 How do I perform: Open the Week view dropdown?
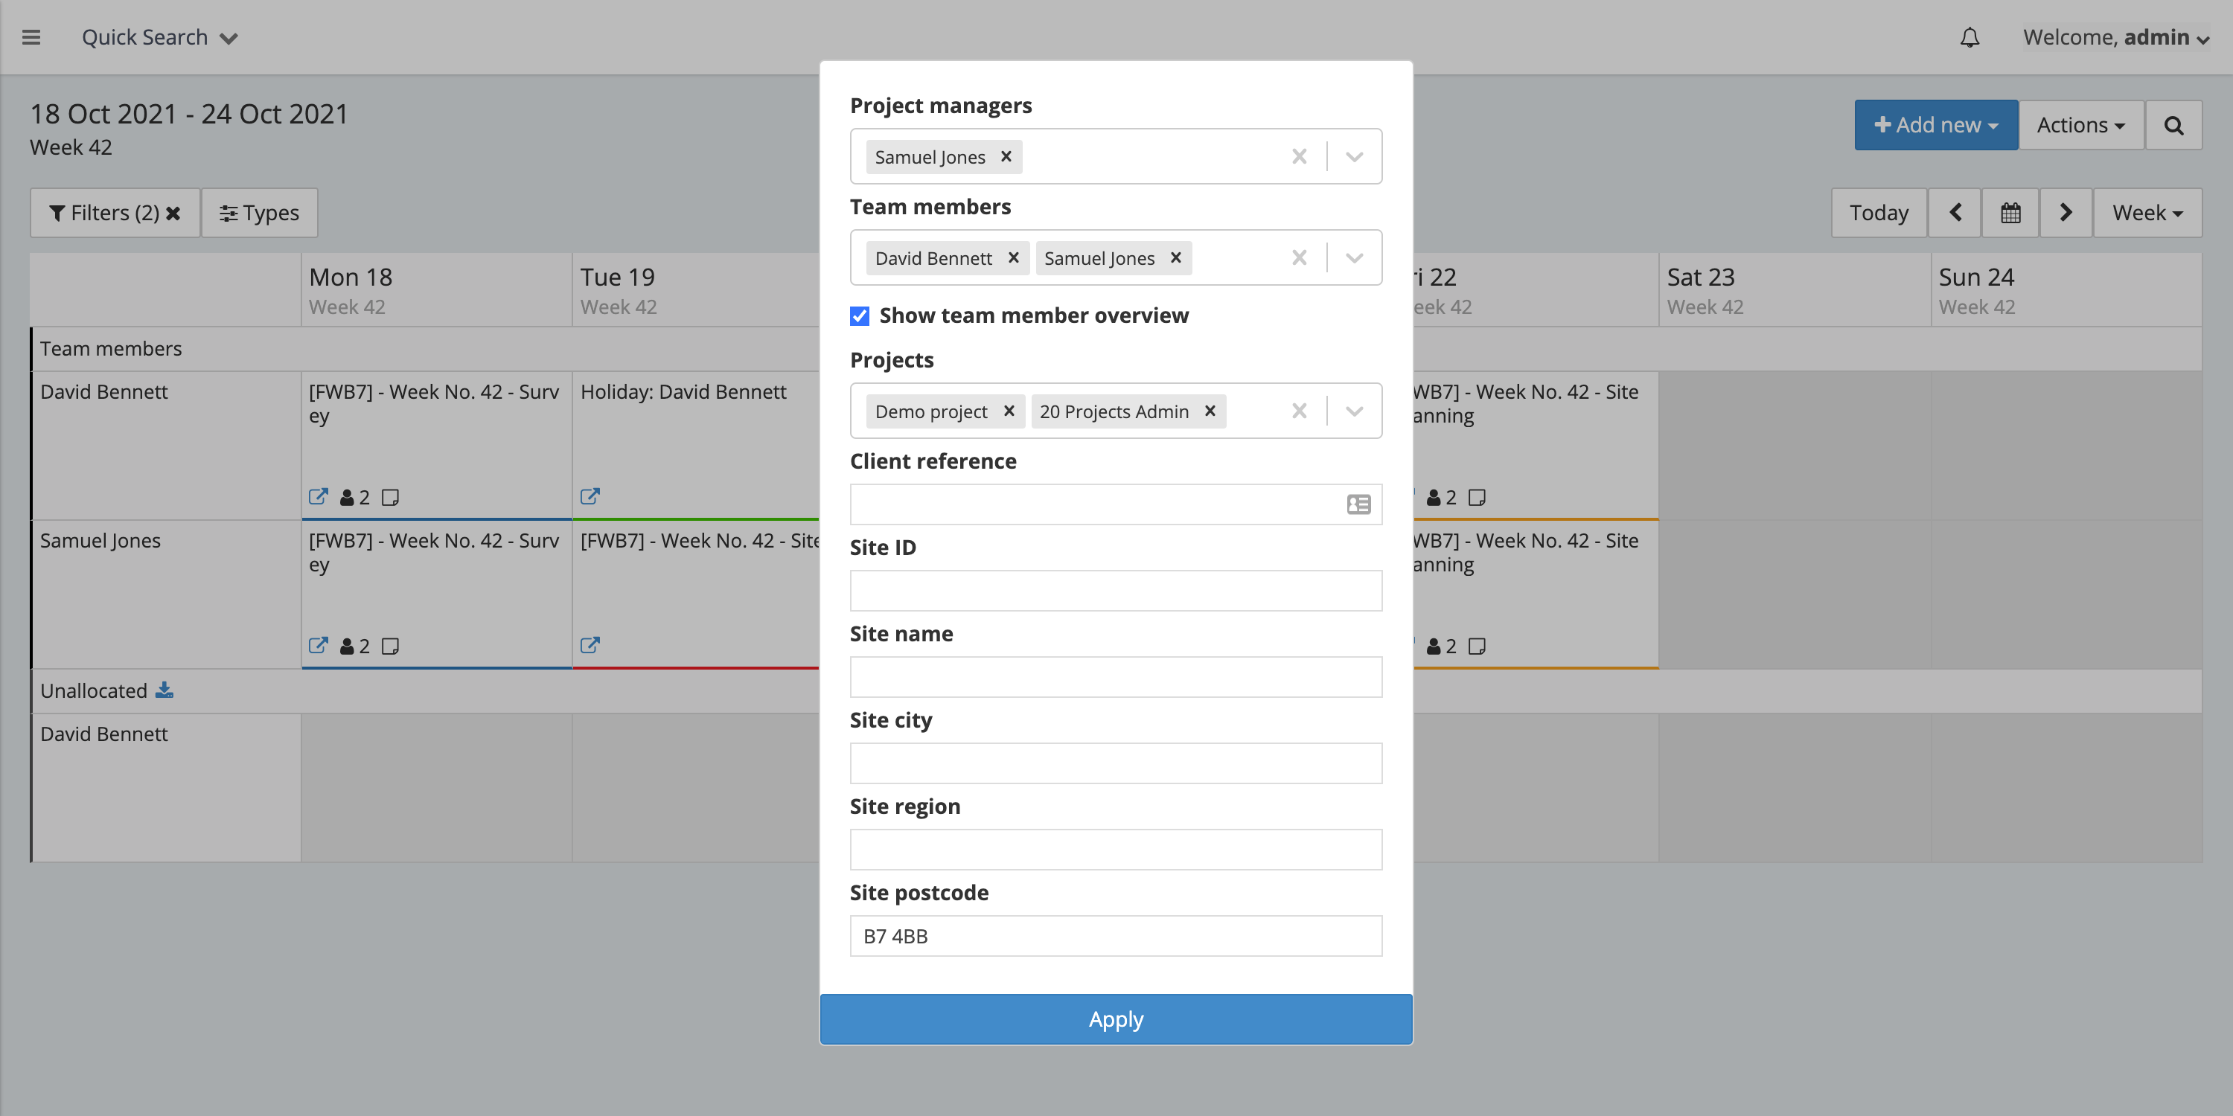[2147, 212]
